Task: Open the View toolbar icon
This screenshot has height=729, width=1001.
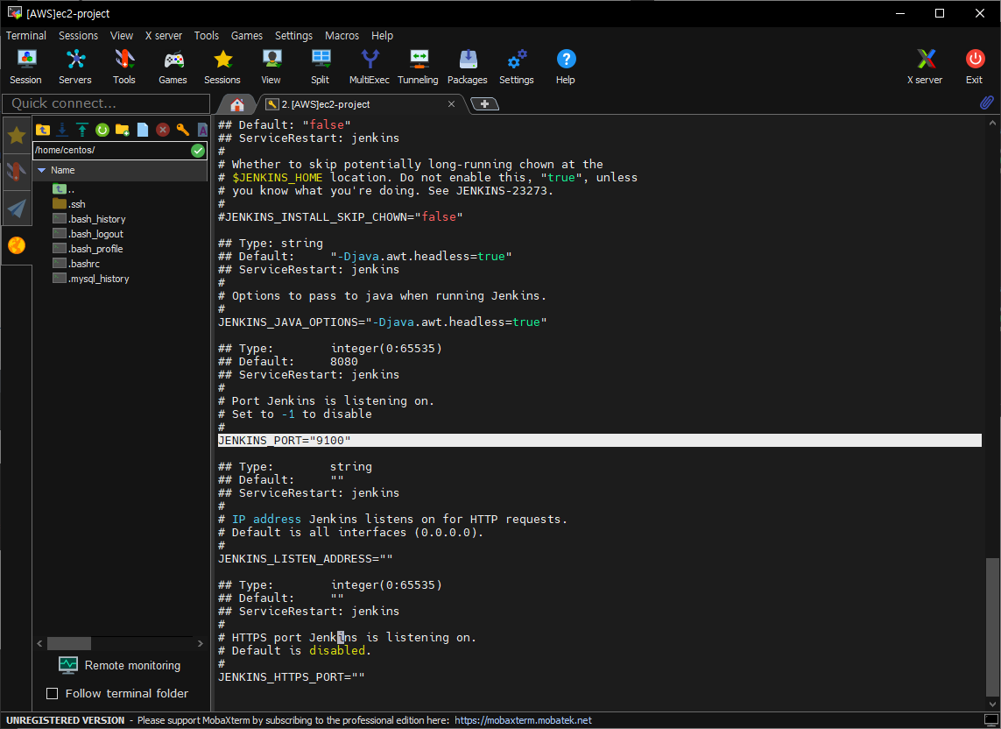Action: [271, 67]
